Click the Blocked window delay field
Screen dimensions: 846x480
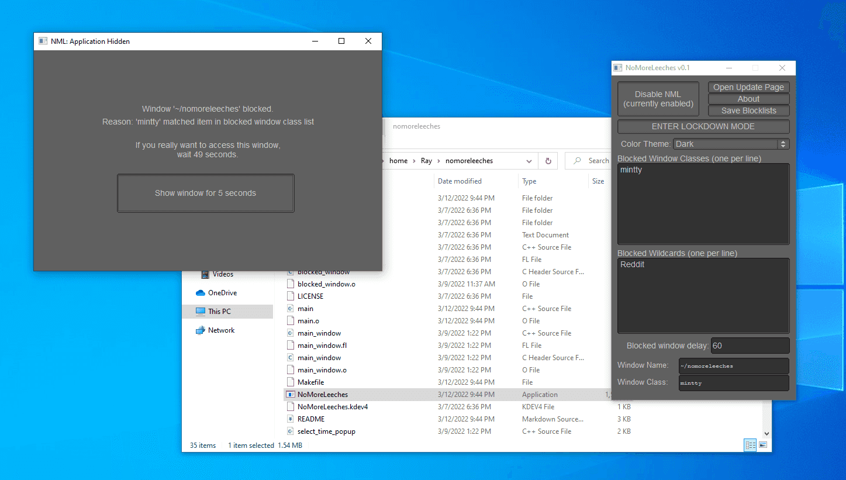(750, 346)
